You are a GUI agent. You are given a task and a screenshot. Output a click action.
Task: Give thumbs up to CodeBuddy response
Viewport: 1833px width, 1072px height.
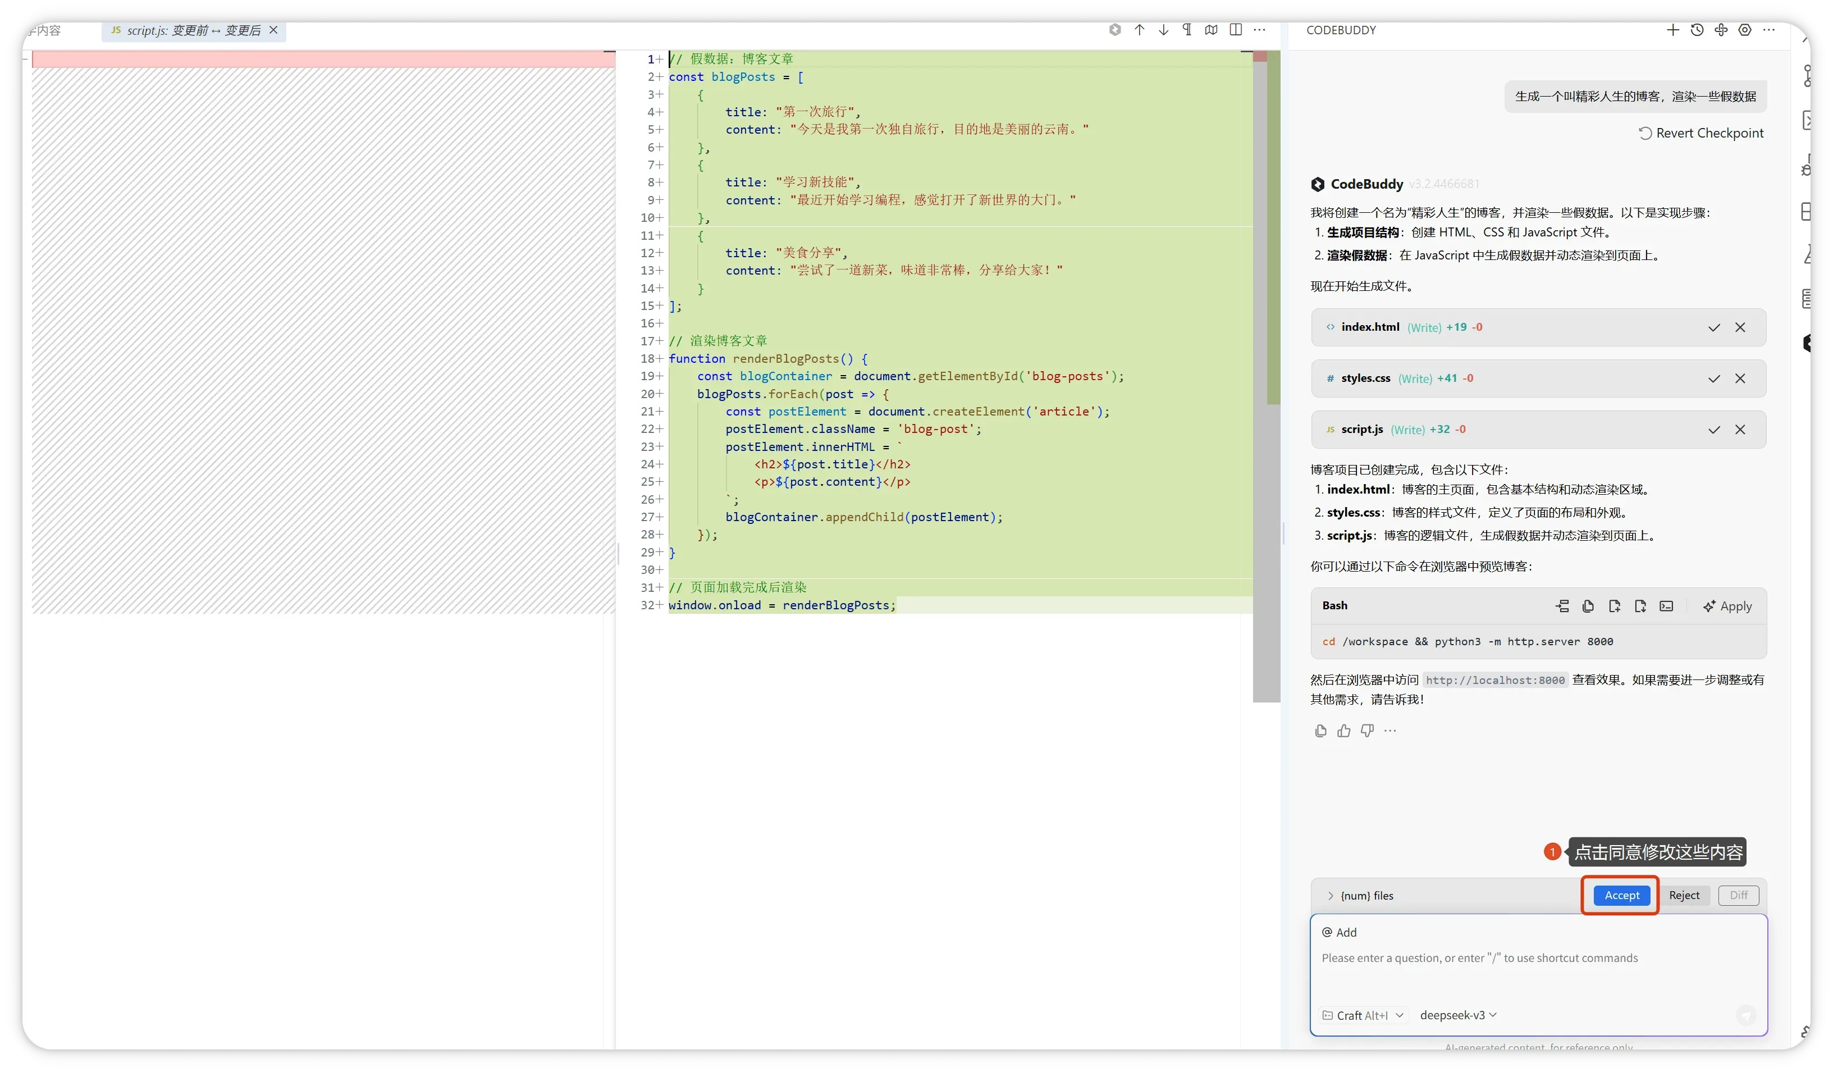click(x=1343, y=731)
